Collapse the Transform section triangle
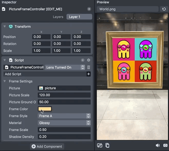This screenshot has height=151, width=169. [5, 26]
